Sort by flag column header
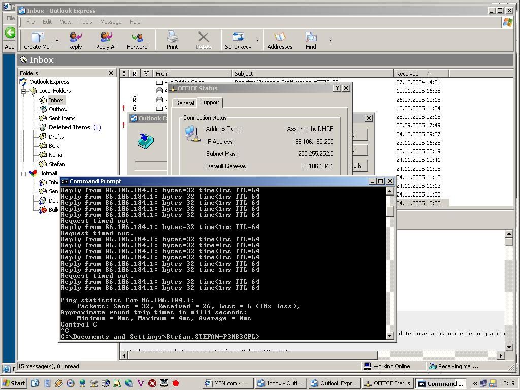The height and width of the screenshot is (390, 520). point(147,73)
